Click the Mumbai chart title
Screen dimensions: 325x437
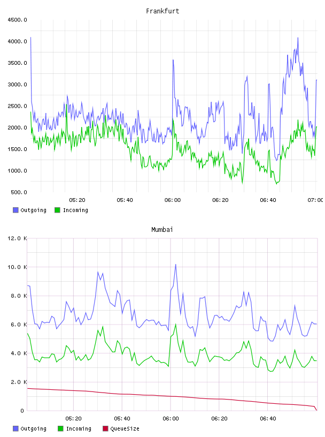pos(162,230)
